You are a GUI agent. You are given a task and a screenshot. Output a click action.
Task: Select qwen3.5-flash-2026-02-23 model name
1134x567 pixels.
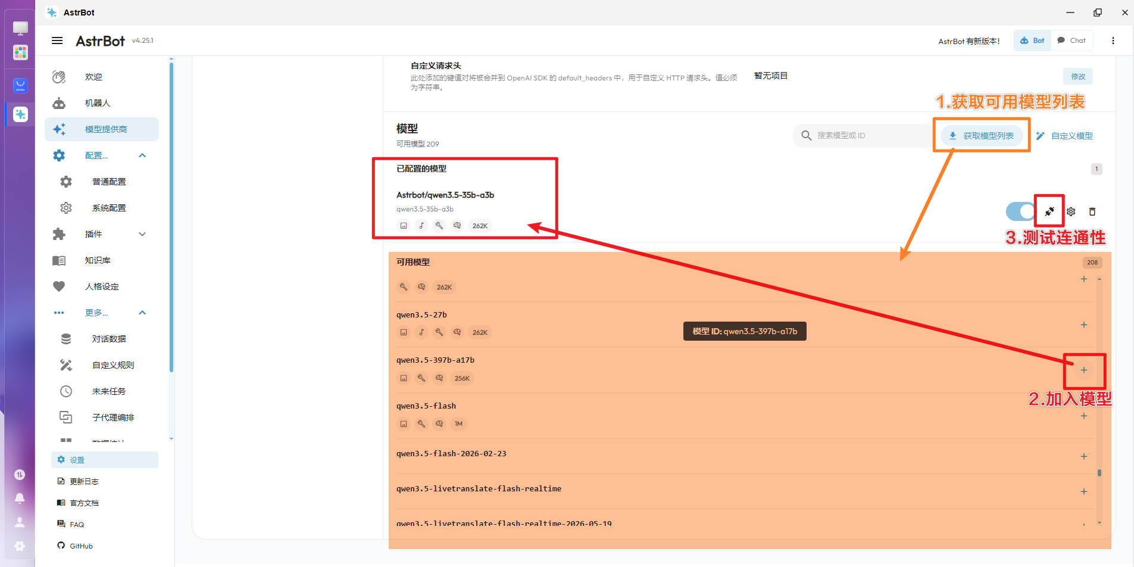tap(451, 453)
